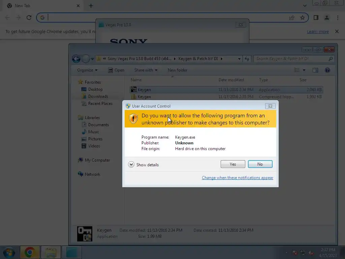The height and width of the screenshot is (259, 345).
Task: Close the New Tab tab
Action: (x=78, y=6)
